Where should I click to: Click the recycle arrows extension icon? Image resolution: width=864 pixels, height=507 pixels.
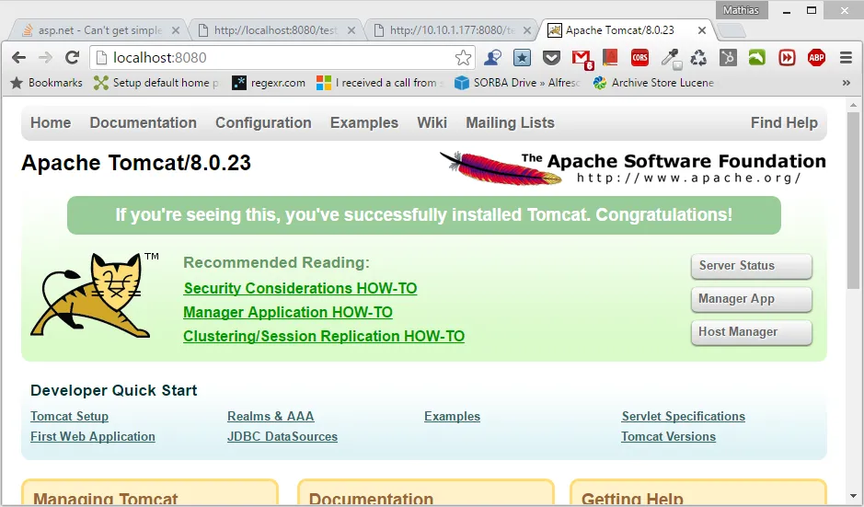698,57
